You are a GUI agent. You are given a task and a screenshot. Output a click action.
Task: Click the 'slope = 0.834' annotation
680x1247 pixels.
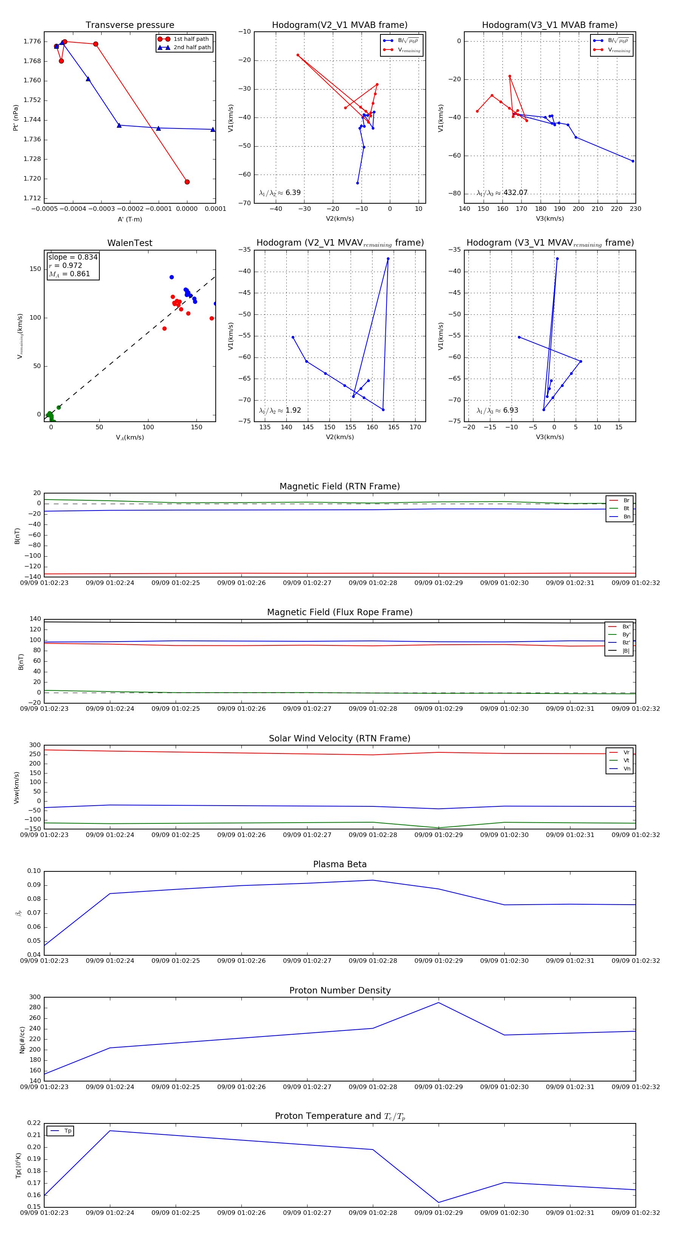click(x=73, y=257)
